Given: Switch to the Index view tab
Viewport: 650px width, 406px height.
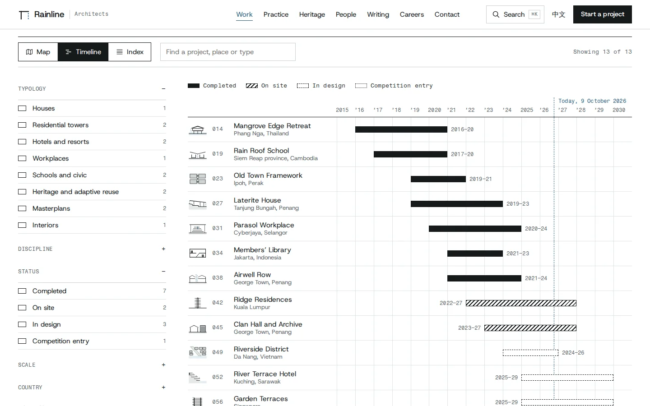Looking at the screenshot, I should (x=130, y=52).
